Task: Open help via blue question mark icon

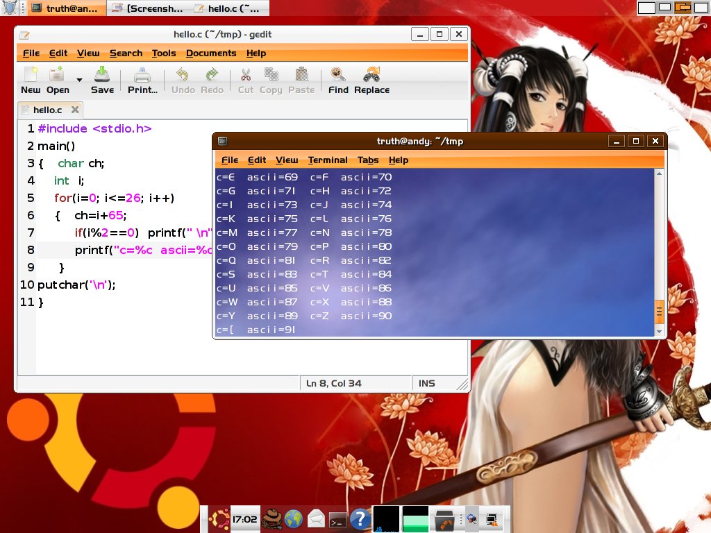Action: click(360, 519)
